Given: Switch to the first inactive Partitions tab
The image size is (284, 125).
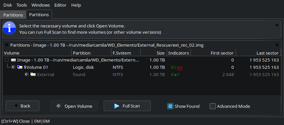Looking at the screenshot, I should tap(13, 15).
